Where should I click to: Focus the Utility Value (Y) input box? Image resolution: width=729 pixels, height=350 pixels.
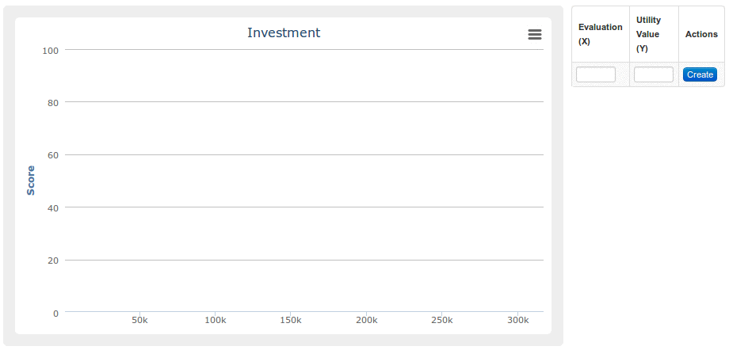pos(653,74)
